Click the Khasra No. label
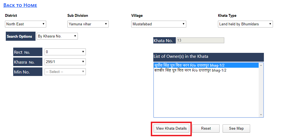Screen dimensions: 287x139 coord(28,62)
